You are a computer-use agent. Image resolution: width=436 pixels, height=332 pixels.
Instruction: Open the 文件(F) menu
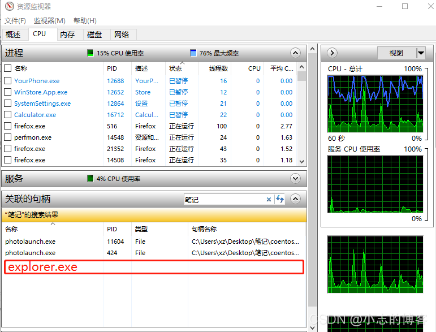15,20
